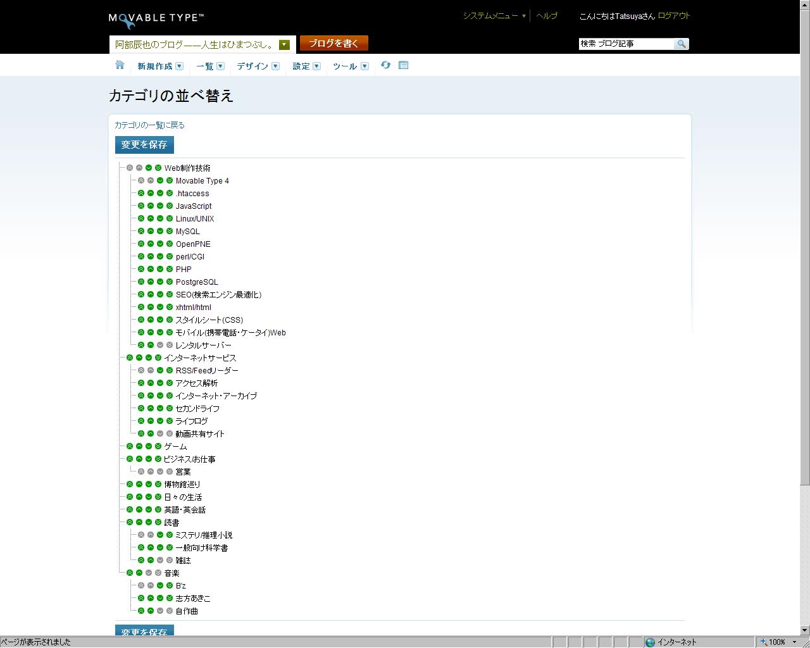Screen dimensions: 810x648
Task: Move 志方あきこ to bottom of list
Action: click(170, 598)
